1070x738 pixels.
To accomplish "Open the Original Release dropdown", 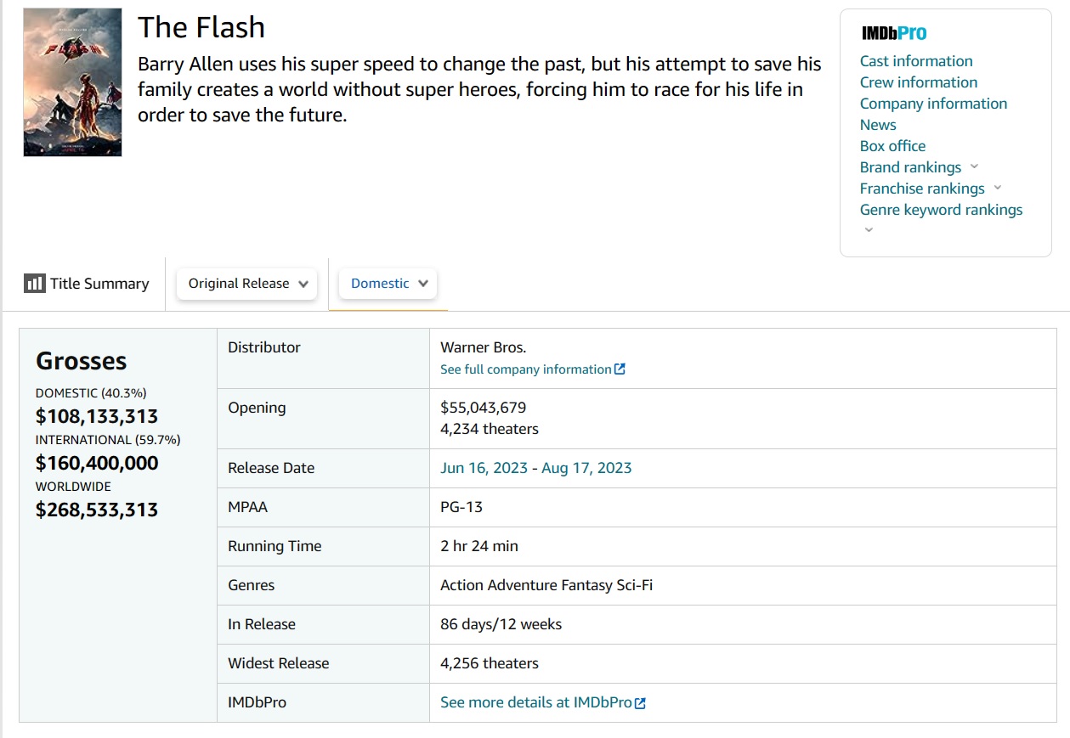I will tap(246, 284).
